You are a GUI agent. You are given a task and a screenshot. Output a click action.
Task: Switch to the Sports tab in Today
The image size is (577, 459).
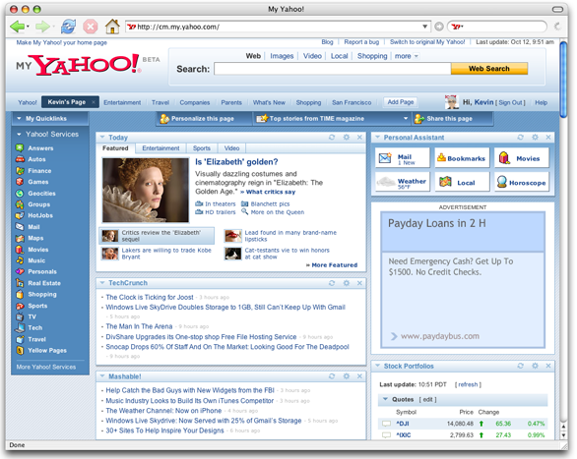point(202,148)
